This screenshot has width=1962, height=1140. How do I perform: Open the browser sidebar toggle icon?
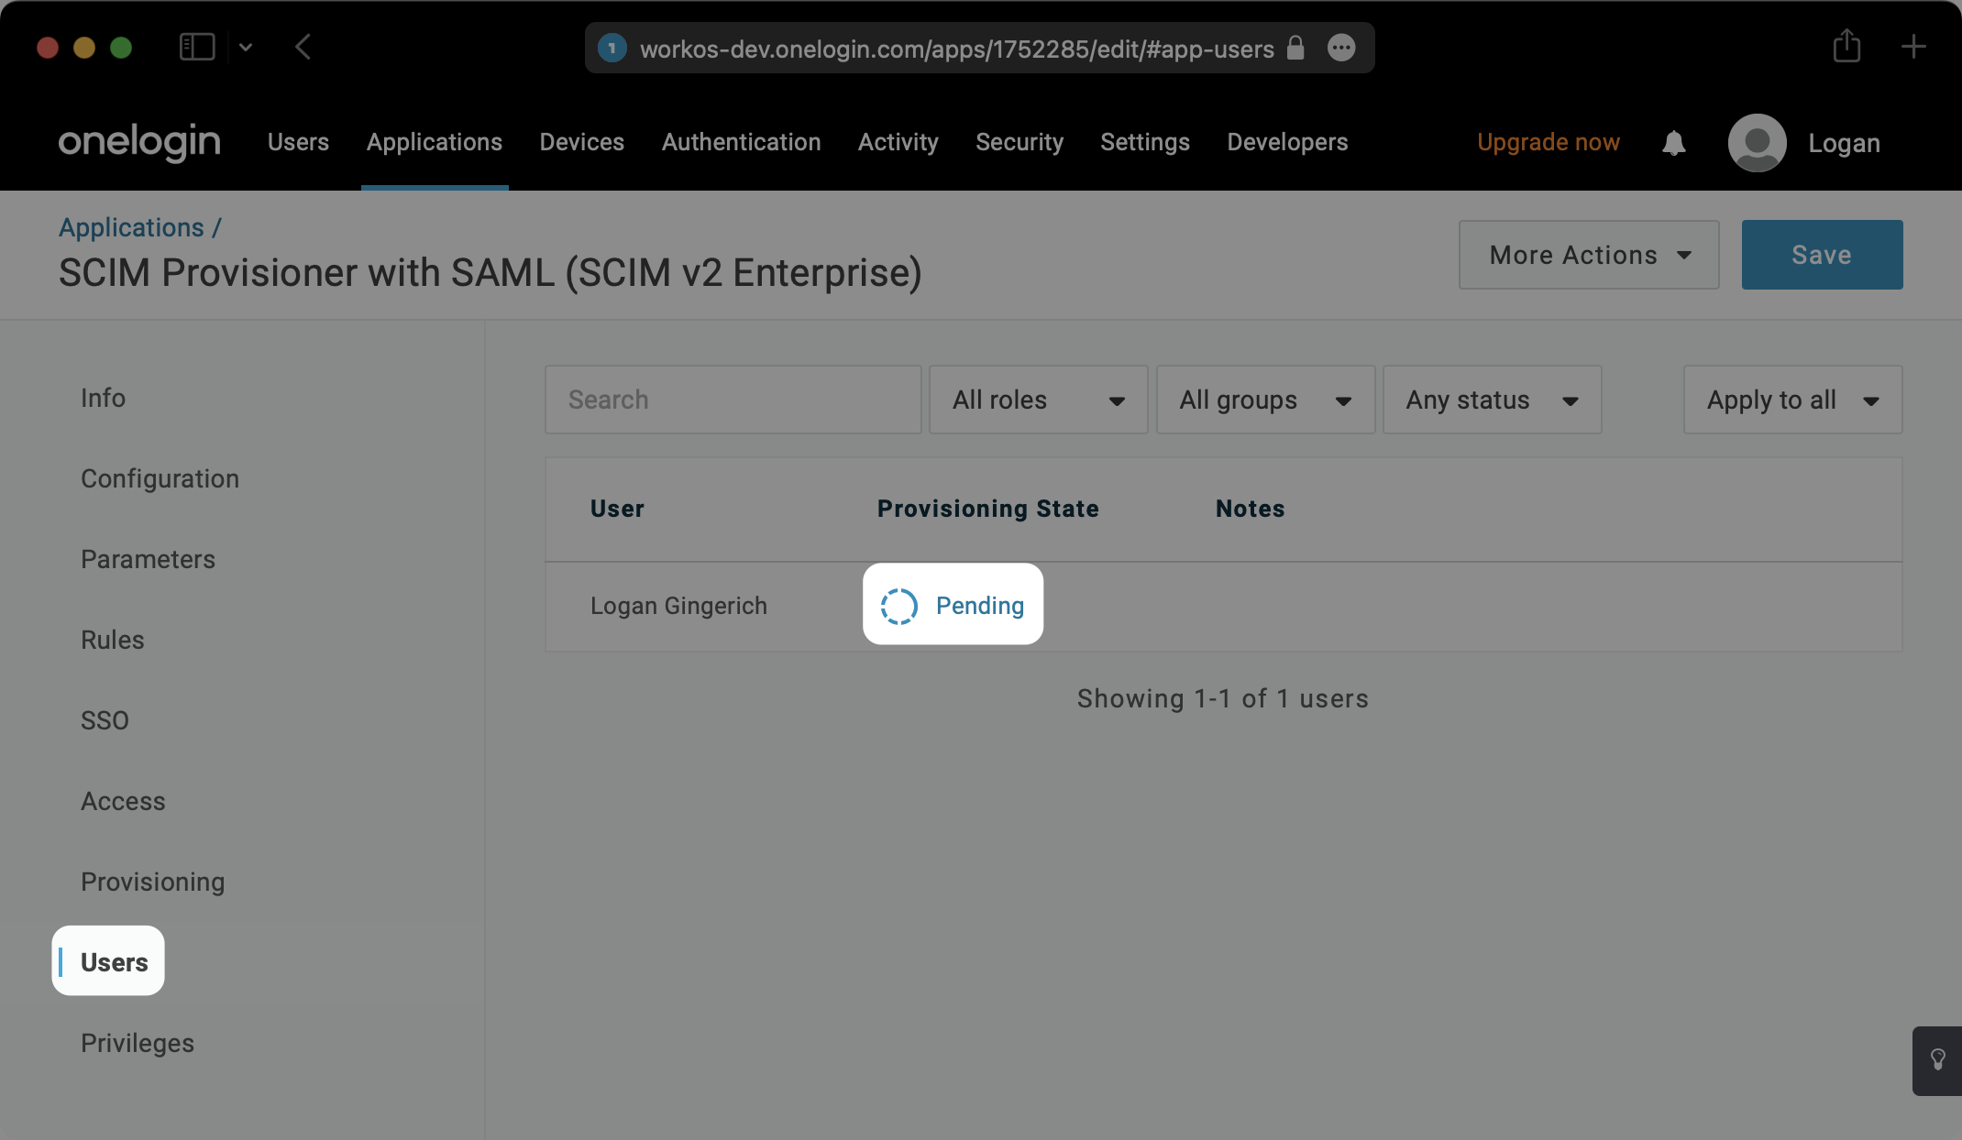tap(197, 46)
